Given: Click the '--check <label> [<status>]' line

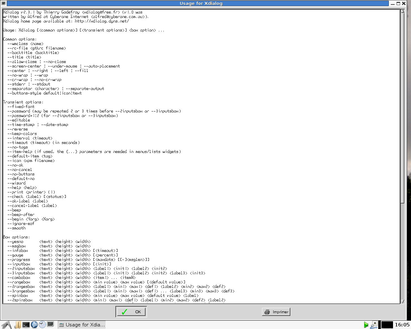Looking at the screenshot, I should point(37,197).
